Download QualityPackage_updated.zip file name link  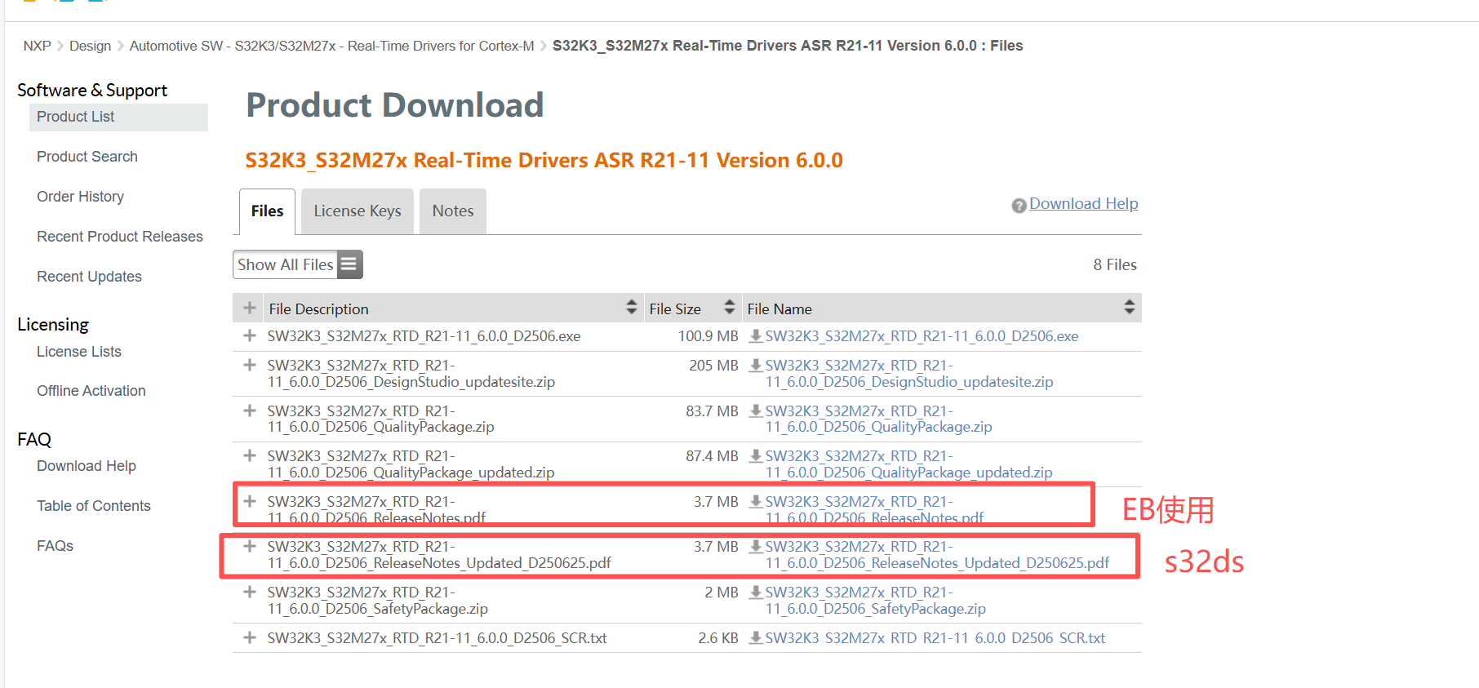[x=908, y=464]
